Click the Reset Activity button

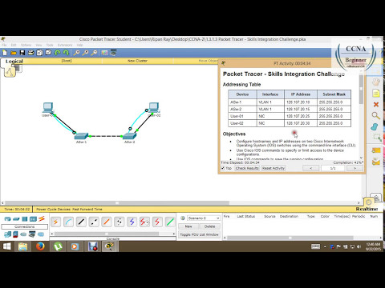pyautogui.click(x=274, y=168)
